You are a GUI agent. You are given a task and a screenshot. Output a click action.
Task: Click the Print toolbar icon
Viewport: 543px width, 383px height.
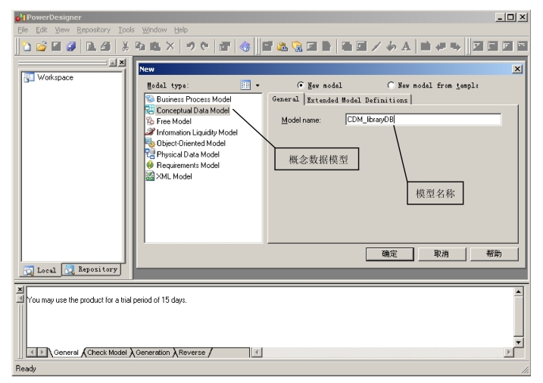click(105, 46)
